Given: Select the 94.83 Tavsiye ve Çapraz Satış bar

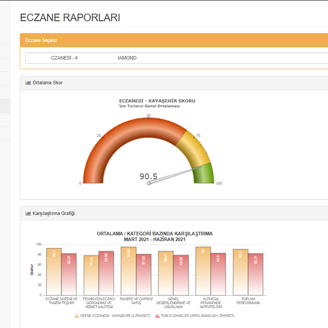Looking at the screenshot, I should pos(128,271).
